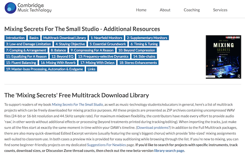Open the Multitrack Download Library tag
245x155 pixels.
coord(64,38)
